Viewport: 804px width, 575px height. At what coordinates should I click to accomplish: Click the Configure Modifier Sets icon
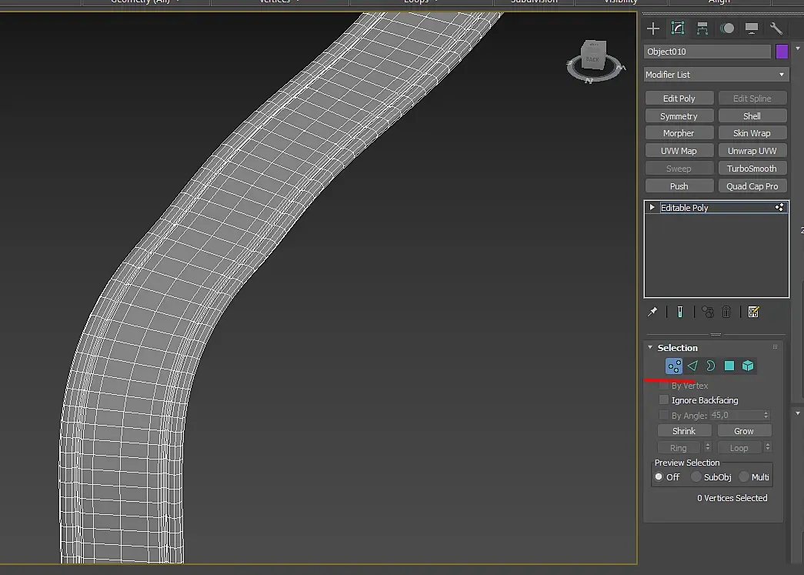click(753, 312)
